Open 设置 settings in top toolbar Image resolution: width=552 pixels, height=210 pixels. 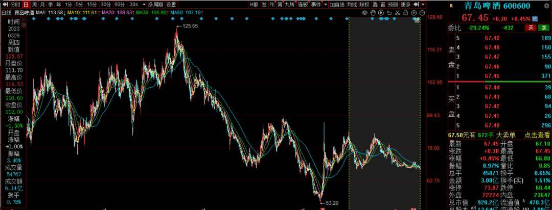[x=171, y=5]
